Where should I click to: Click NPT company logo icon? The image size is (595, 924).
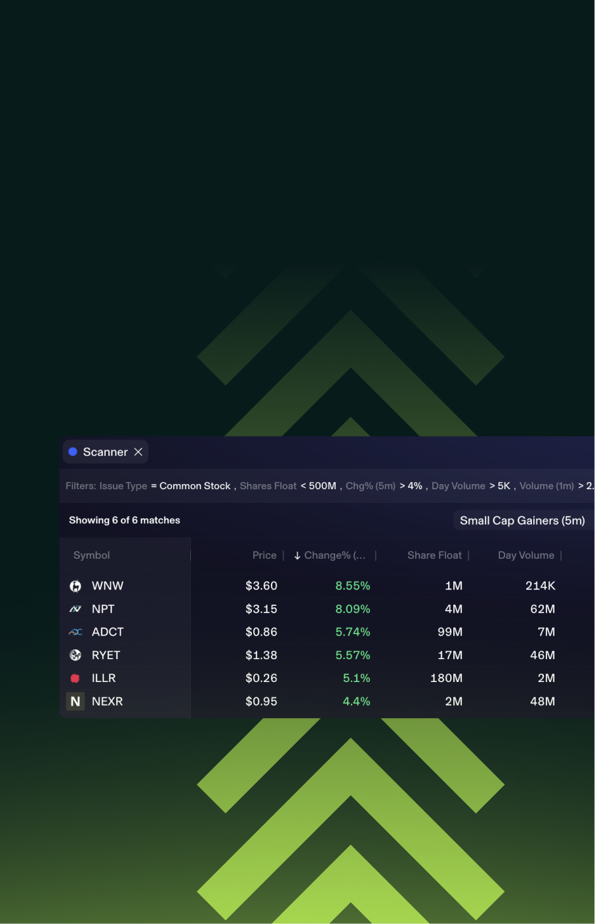tap(75, 609)
